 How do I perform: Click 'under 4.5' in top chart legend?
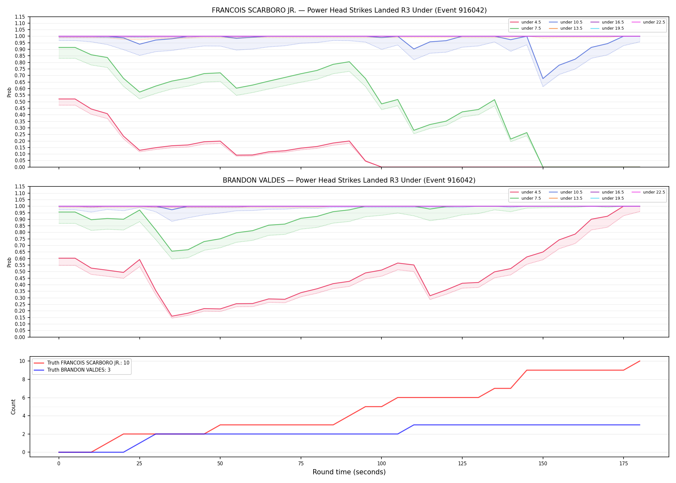[531, 22]
